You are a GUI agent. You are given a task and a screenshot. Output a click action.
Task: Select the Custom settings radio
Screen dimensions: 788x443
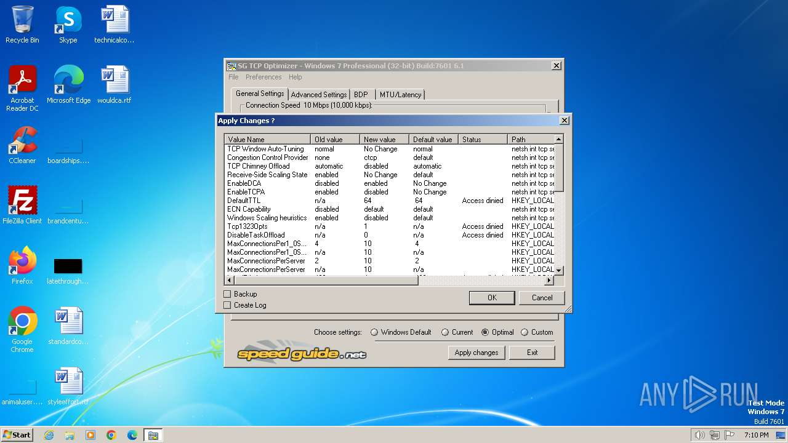pos(525,332)
